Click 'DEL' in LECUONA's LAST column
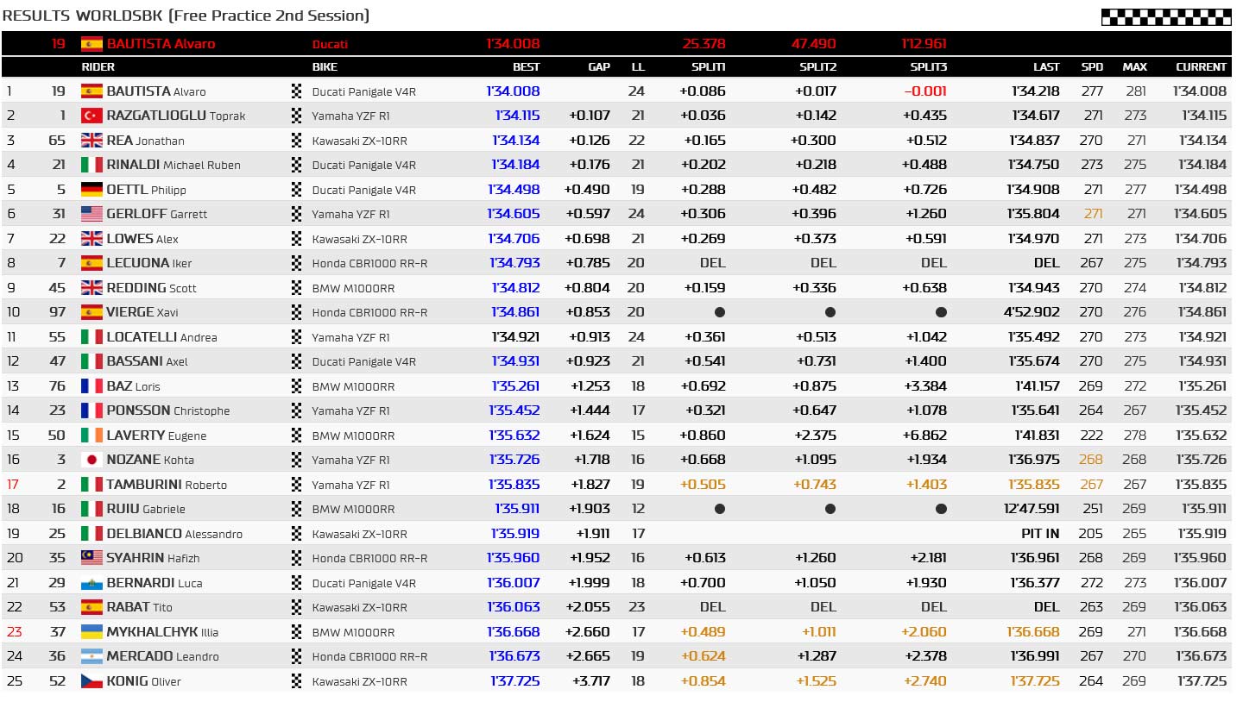 (x=1046, y=263)
